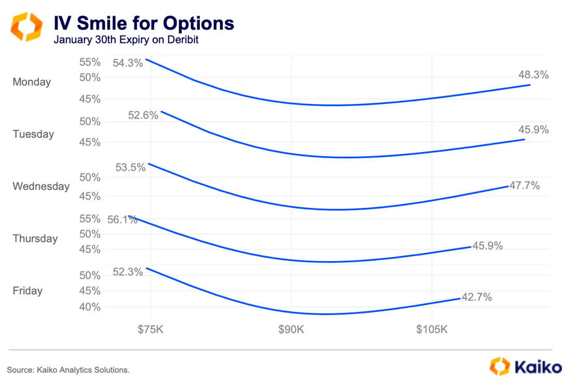Select the $90K x-axis tick label
580x388 pixels.
pyautogui.click(x=292, y=329)
